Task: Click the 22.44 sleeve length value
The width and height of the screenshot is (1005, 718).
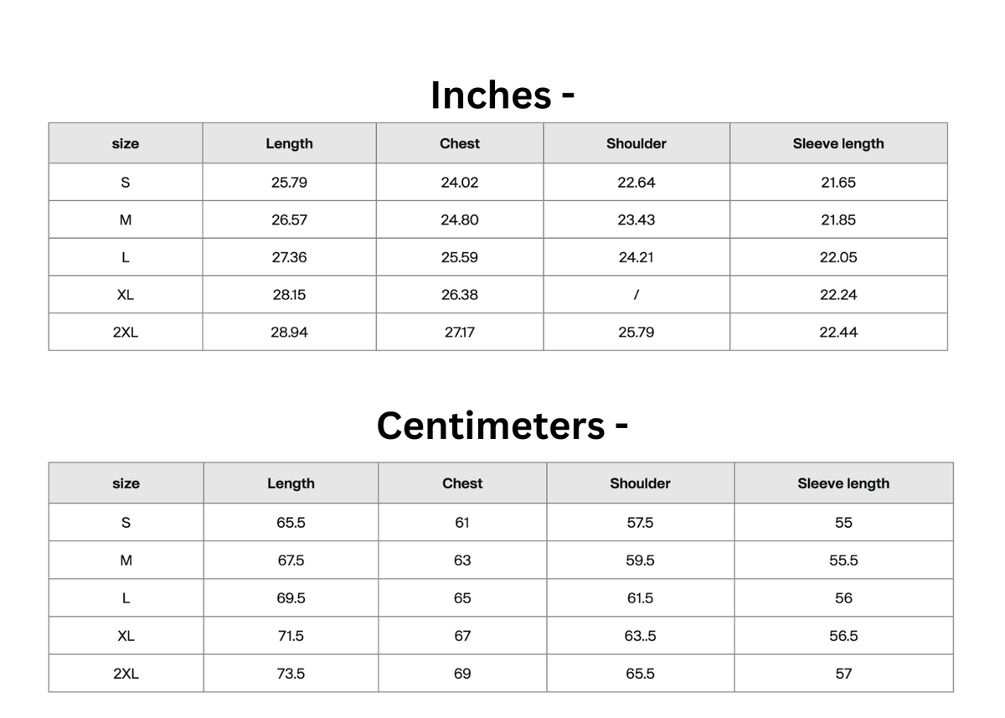Action: (838, 332)
